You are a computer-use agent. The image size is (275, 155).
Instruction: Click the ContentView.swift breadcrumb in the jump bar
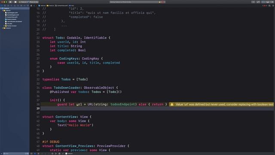61,6
